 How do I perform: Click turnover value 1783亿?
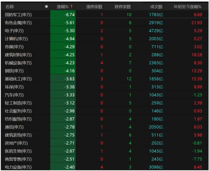coord(156,15)
